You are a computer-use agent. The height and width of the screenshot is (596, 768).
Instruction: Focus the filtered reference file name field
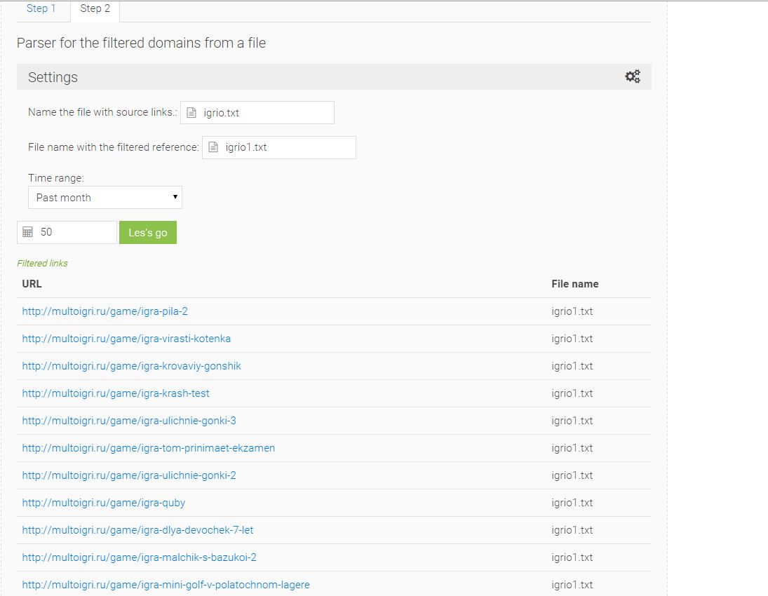278,147
